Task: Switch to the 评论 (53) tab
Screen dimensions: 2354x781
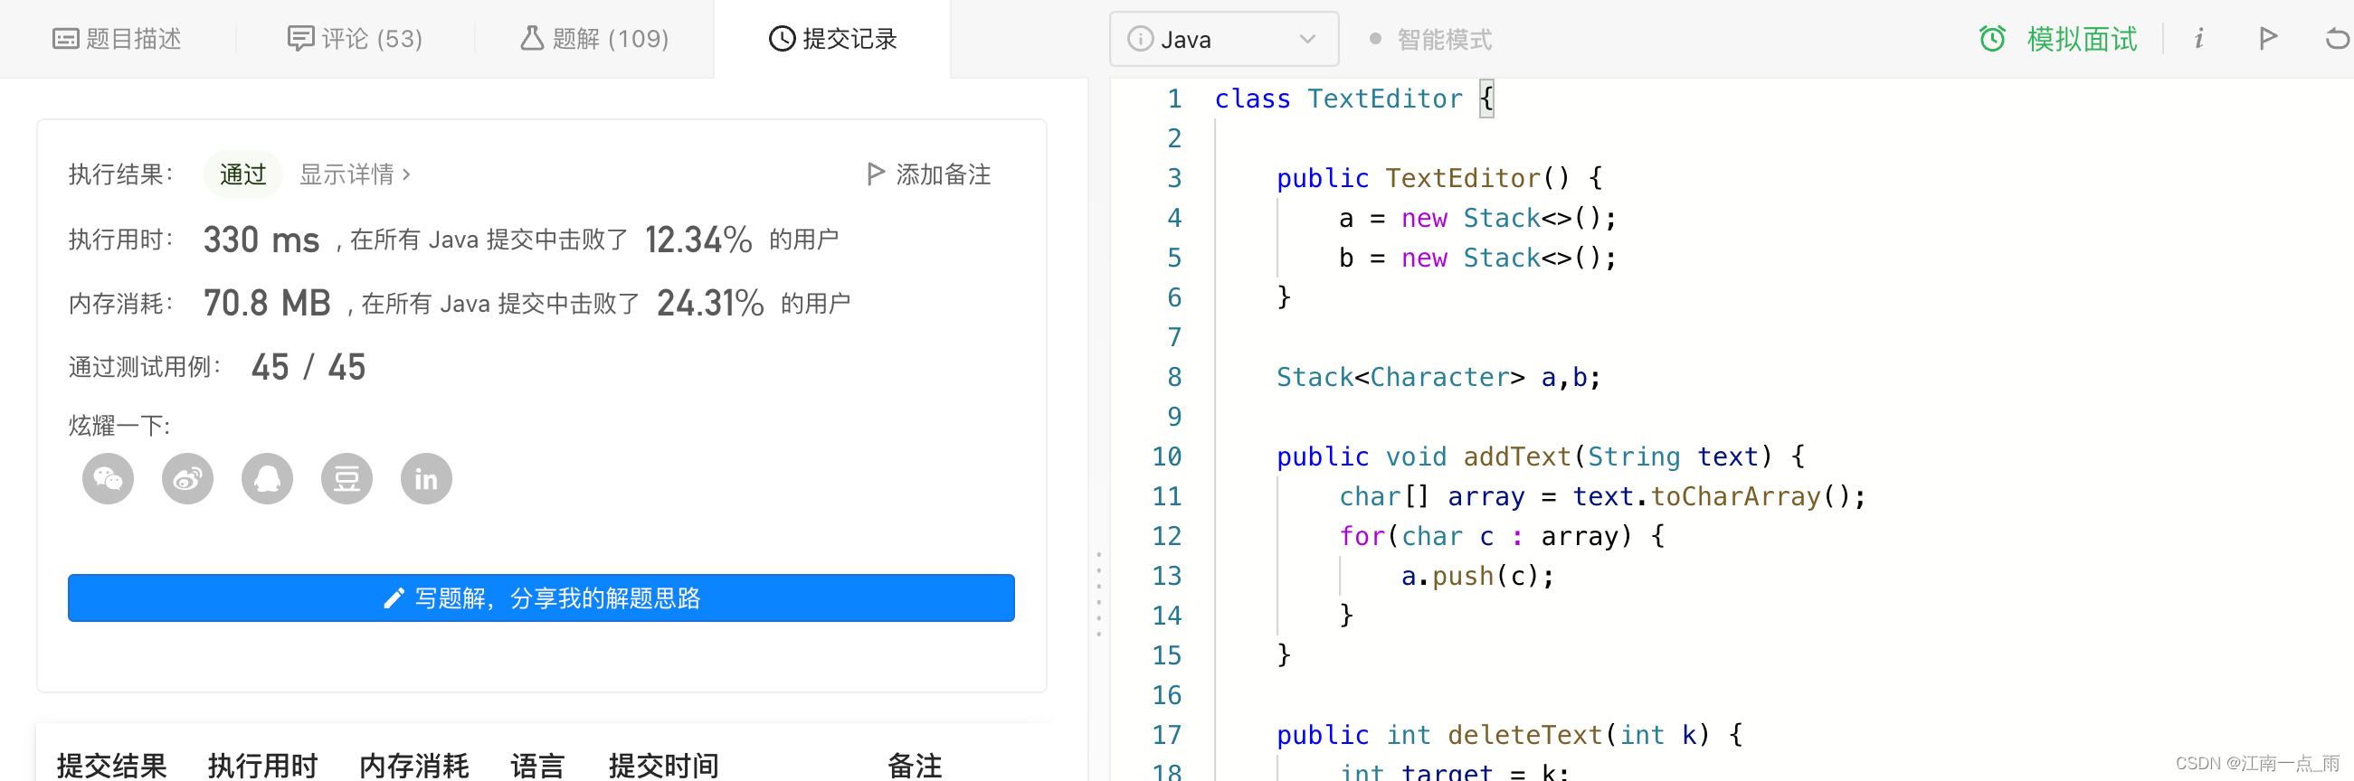Action: click(355, 39)
